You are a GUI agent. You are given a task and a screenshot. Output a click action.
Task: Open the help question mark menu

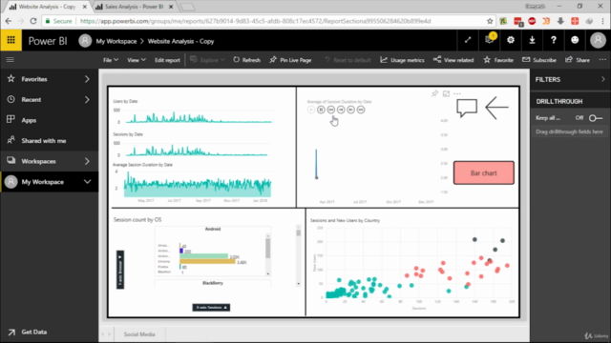tap(554, 40)
